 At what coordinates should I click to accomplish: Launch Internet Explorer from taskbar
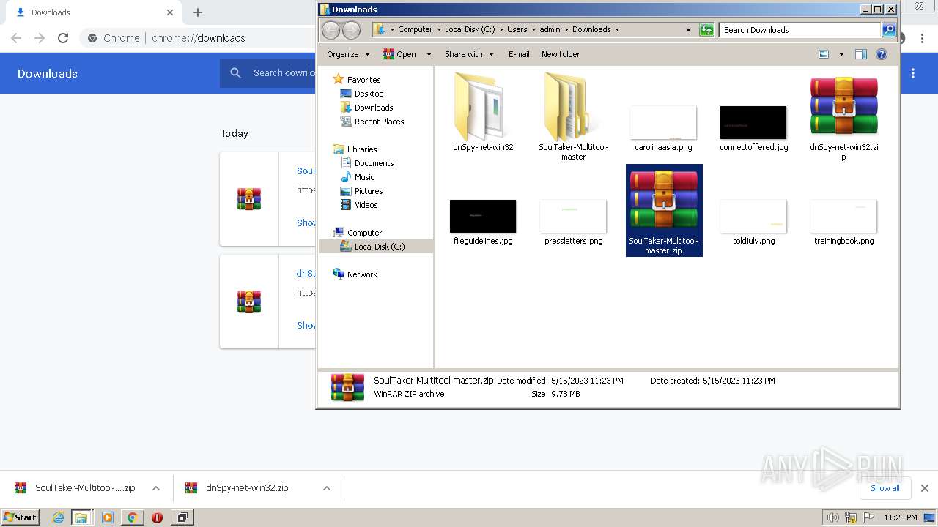point(59,517)
